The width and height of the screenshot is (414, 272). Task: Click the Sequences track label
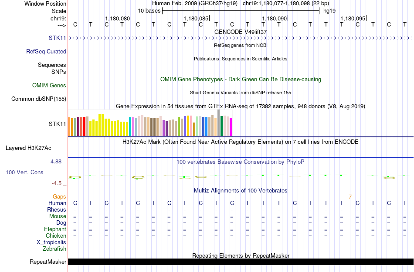(52, 65)
